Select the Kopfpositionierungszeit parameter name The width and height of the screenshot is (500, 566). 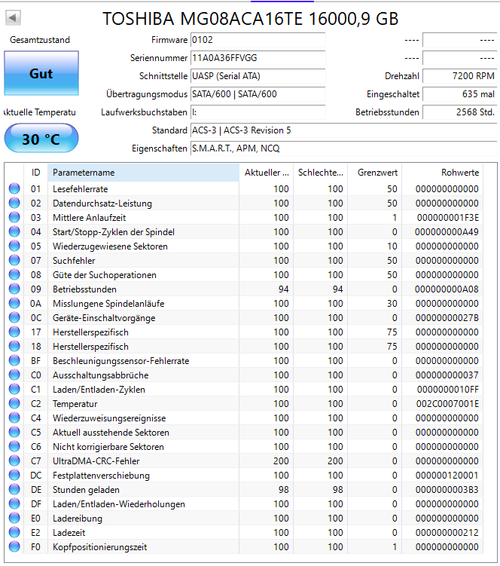[x=99, y=547]
